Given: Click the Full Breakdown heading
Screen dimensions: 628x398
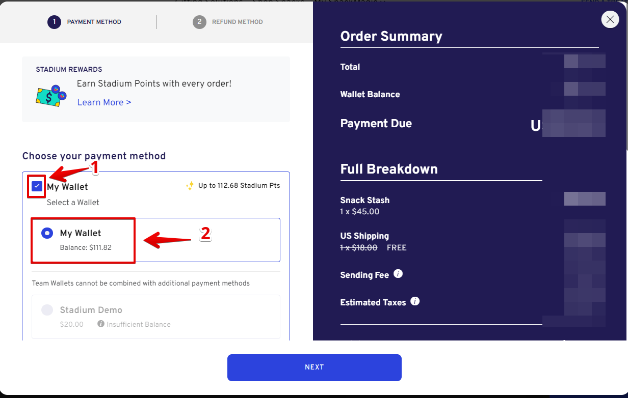Looking at the screenshot, I should (x=389, y=169).
